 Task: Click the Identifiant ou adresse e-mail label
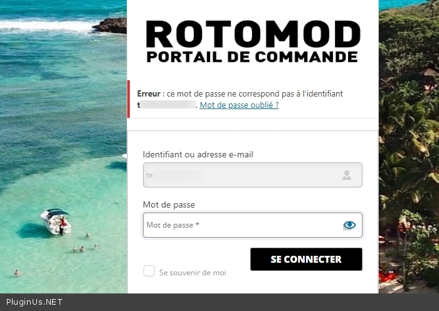pos(198,154)
